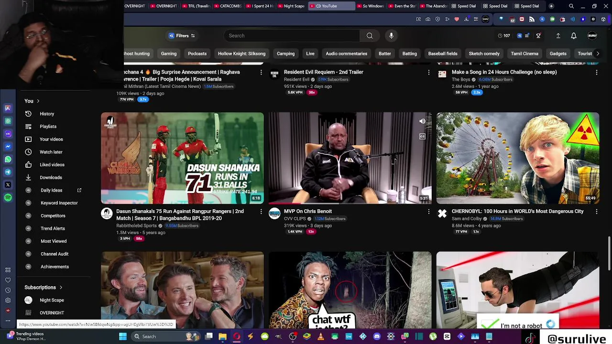
Task: Click the YouTube search input field
Action: 292,35
